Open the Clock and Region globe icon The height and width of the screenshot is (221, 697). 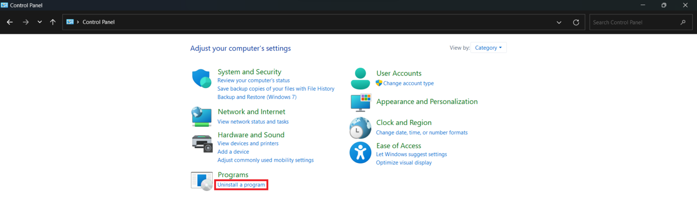tap(360, 128)
